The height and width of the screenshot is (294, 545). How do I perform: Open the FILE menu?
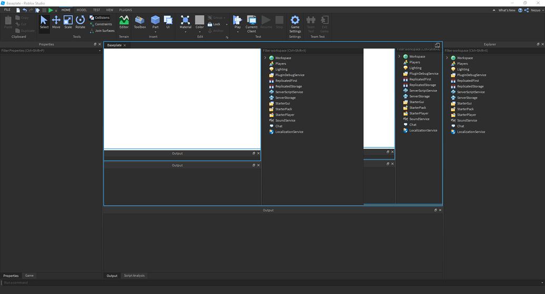7,9
